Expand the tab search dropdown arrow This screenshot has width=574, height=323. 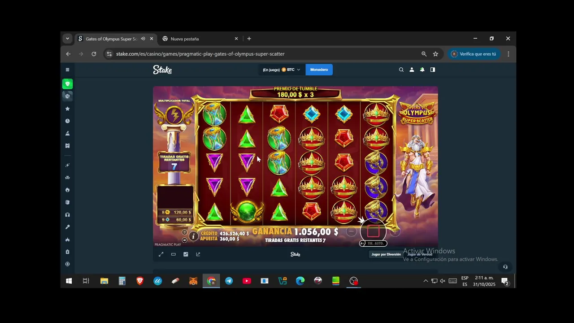coord(67,39)
